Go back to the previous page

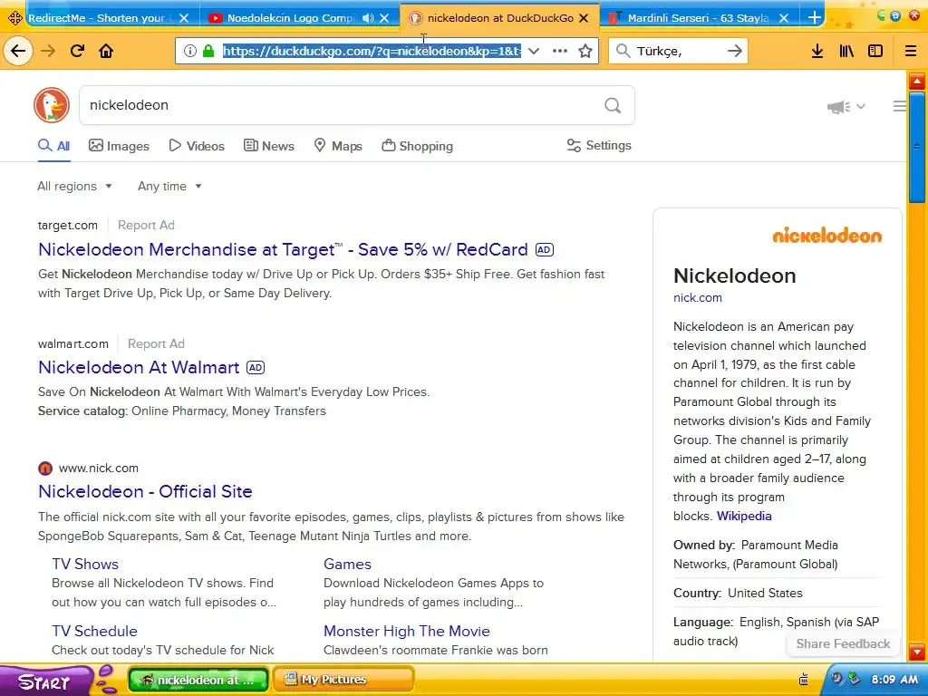click(18, 51)
